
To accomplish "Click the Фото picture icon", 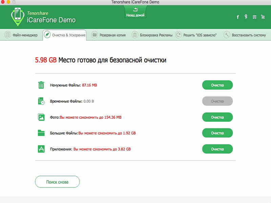I will click(41, 117).
